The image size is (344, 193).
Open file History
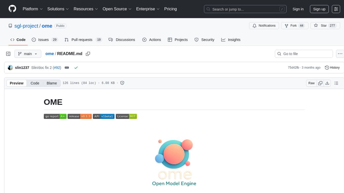[x=332, y=67]
